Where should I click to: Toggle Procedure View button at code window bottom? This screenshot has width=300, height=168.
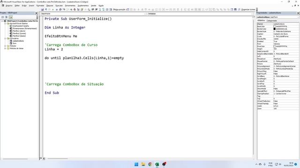(x=41, y=159)
